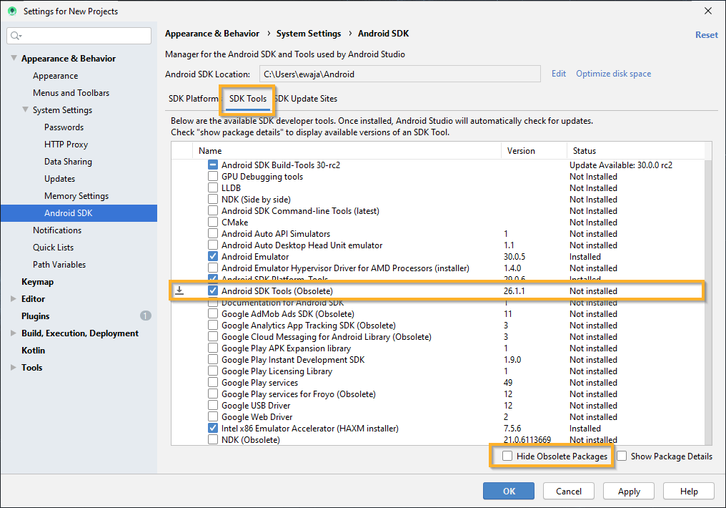This screenshot has height=508, width=726.
Task: Expand the Editor tree node
Action: click(14, 299)
